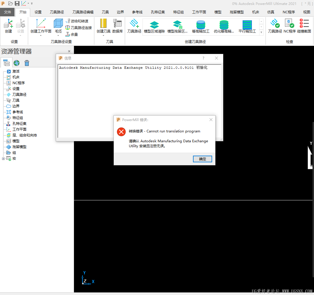
Task: Click the help button in 信息 window
Action: point(203,58)
